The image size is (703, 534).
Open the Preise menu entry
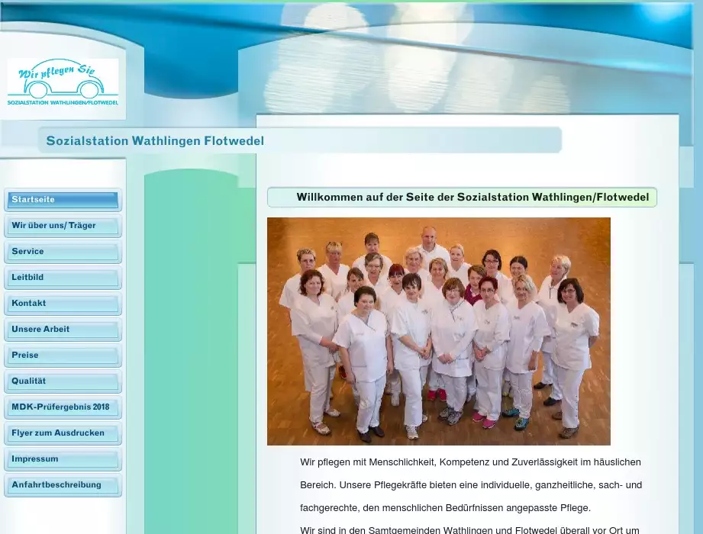[63, 355]
